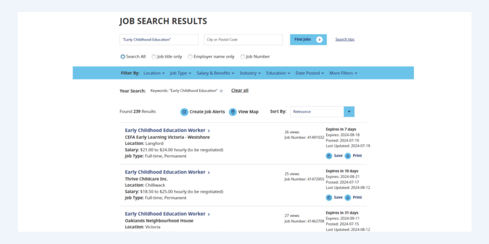
Task: Click the View Map pin icon
Action: click(233, 112)
